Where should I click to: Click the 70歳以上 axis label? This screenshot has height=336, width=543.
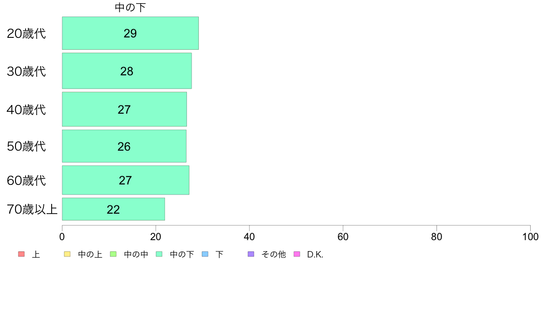click(32, 210)
